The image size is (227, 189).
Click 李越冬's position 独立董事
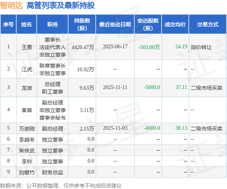[x=53, y=140]
